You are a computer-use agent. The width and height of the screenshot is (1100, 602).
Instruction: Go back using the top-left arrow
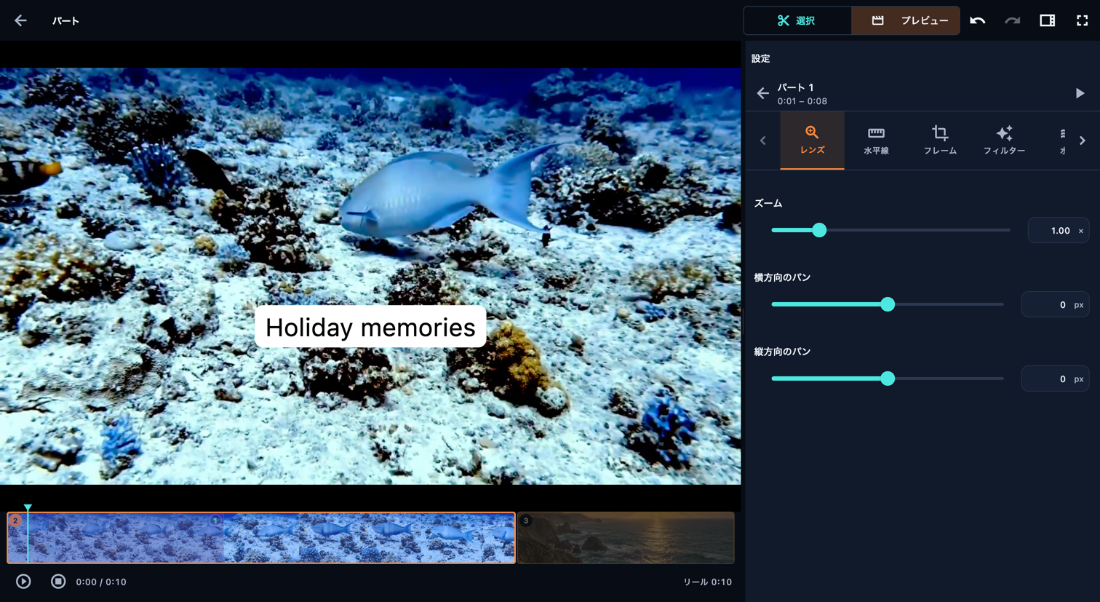[x=20, y=20]
